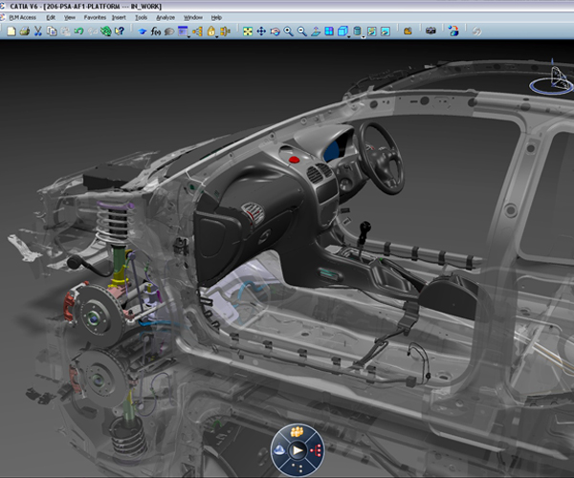Click the Undo arrow icon
This screenshot has height=478, width=574.
coord(79,32)
